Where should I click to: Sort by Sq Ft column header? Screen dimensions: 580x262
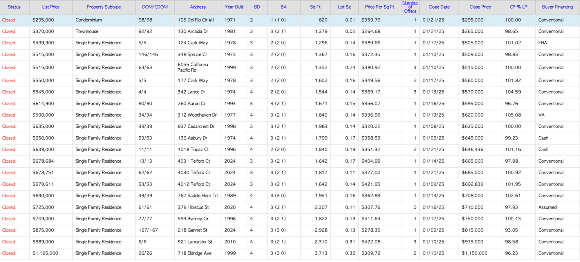click(315, 7)
